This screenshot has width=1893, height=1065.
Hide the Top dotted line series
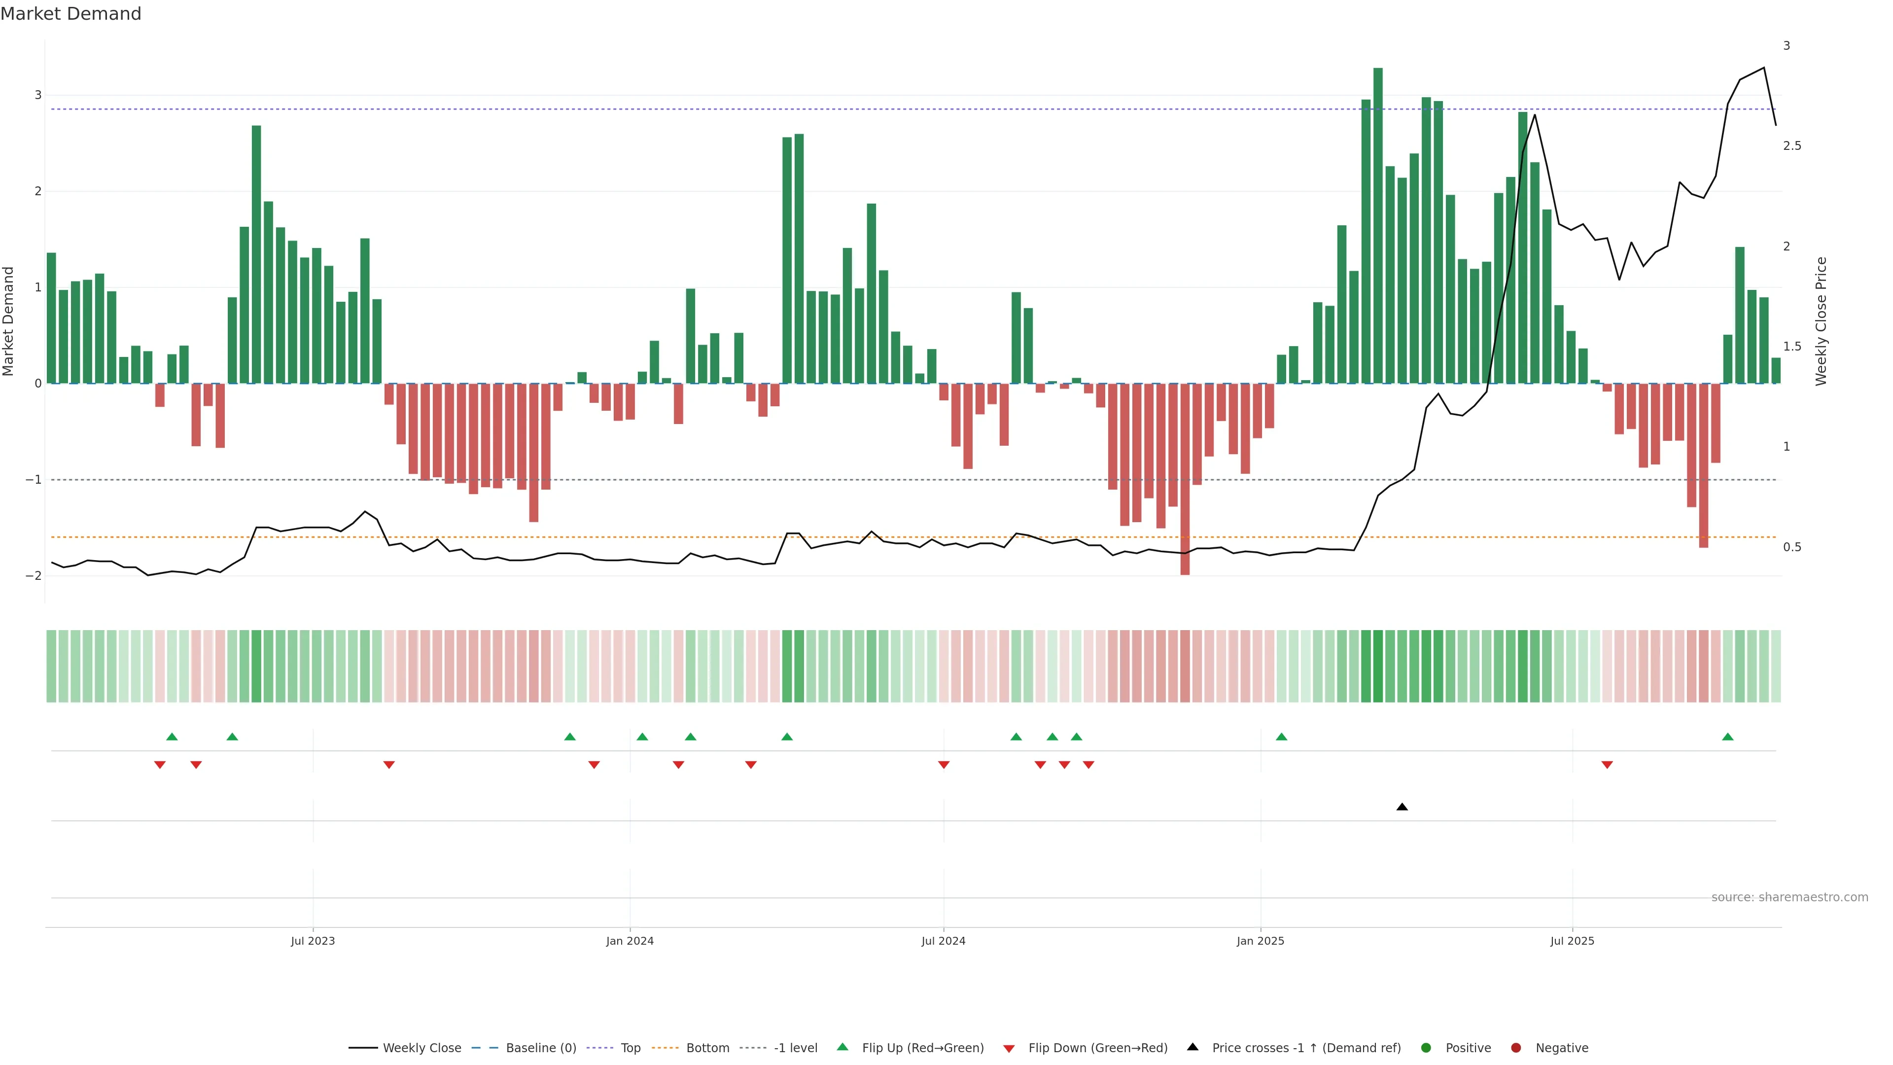(x=630, y=1047)
